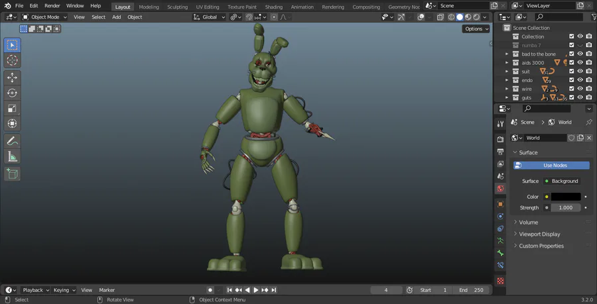
Task: Select the Measure tool
Action: [x=12, y=156]
